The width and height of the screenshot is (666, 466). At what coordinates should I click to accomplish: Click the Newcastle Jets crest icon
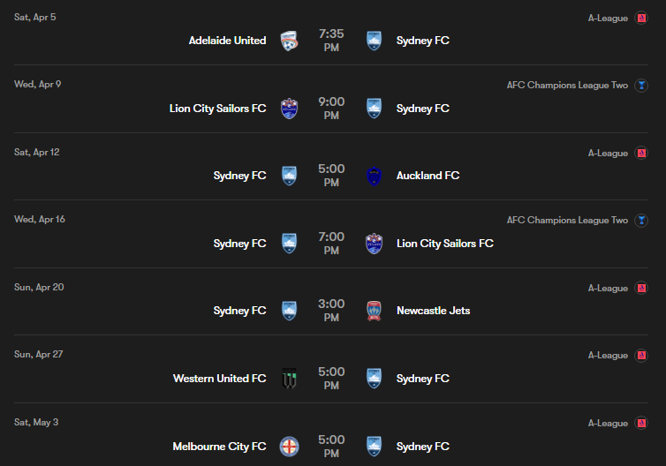click(374, 311)
